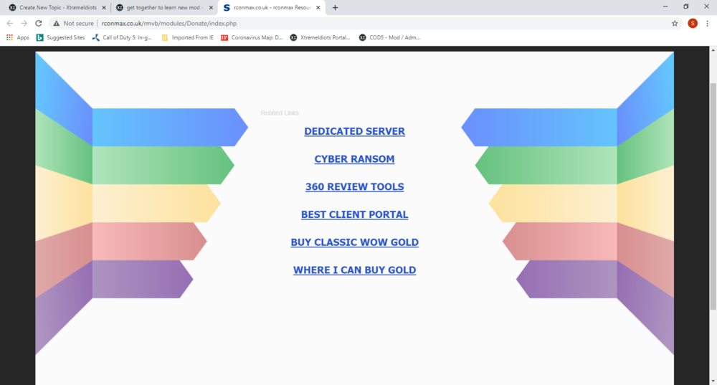Open the CYBER RANSOM link
The image size is (717, 385).
click(354, 159)
